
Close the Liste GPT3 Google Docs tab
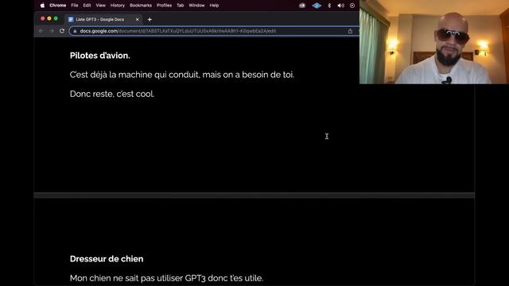pos(137,19)
